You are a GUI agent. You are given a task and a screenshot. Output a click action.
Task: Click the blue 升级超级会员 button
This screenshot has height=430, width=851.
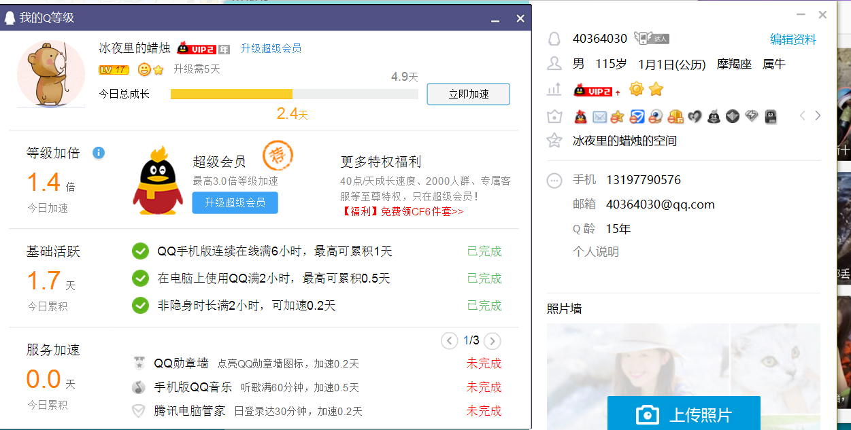point(235,202)
